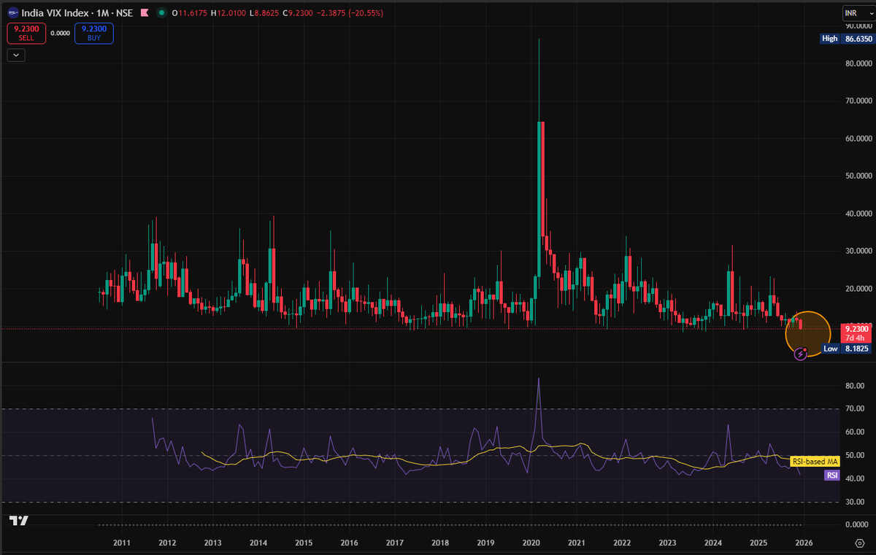The image size is (876, 555).
Task: Click the pink flag symbol marker
Action: (x=144, y=13)
